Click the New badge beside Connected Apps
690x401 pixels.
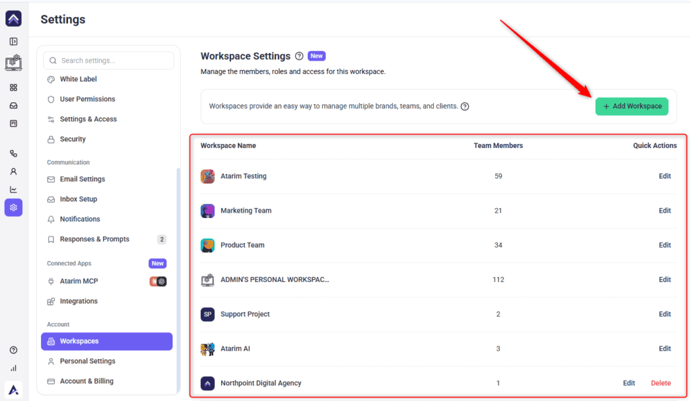158,264
